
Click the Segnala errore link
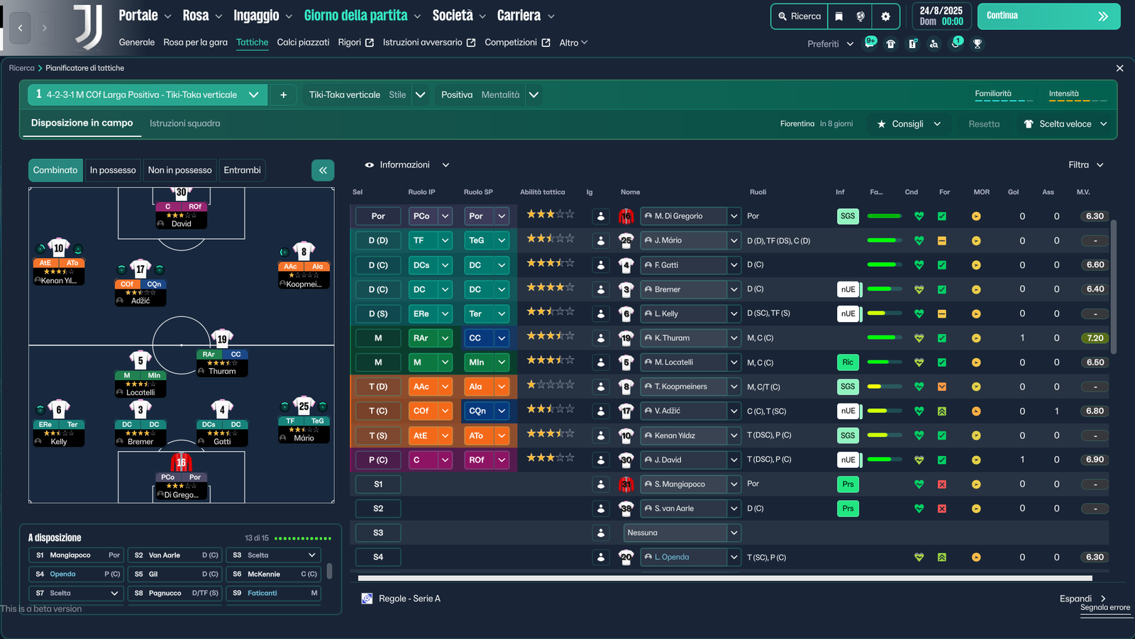[1104, 608]
